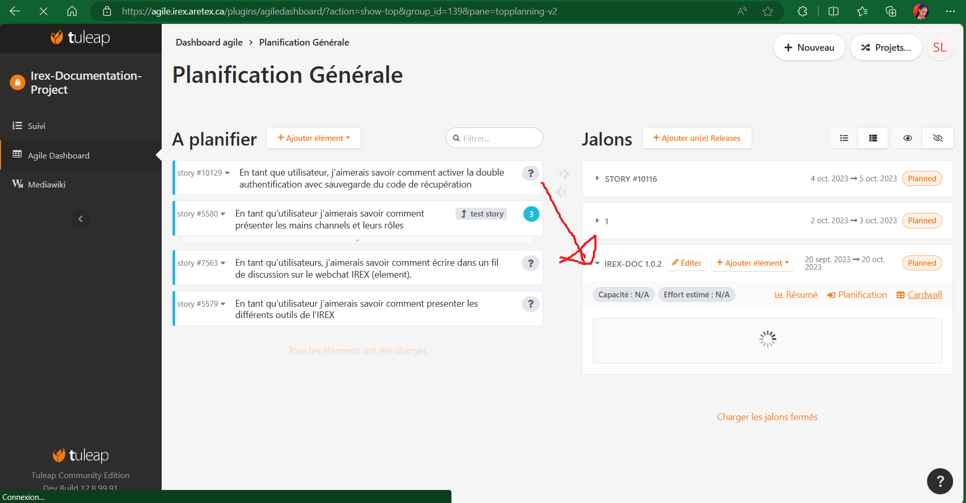
Task: Click the Planned badge of STORY #10116
Action: pyautogui.click(x=922, y=179)
